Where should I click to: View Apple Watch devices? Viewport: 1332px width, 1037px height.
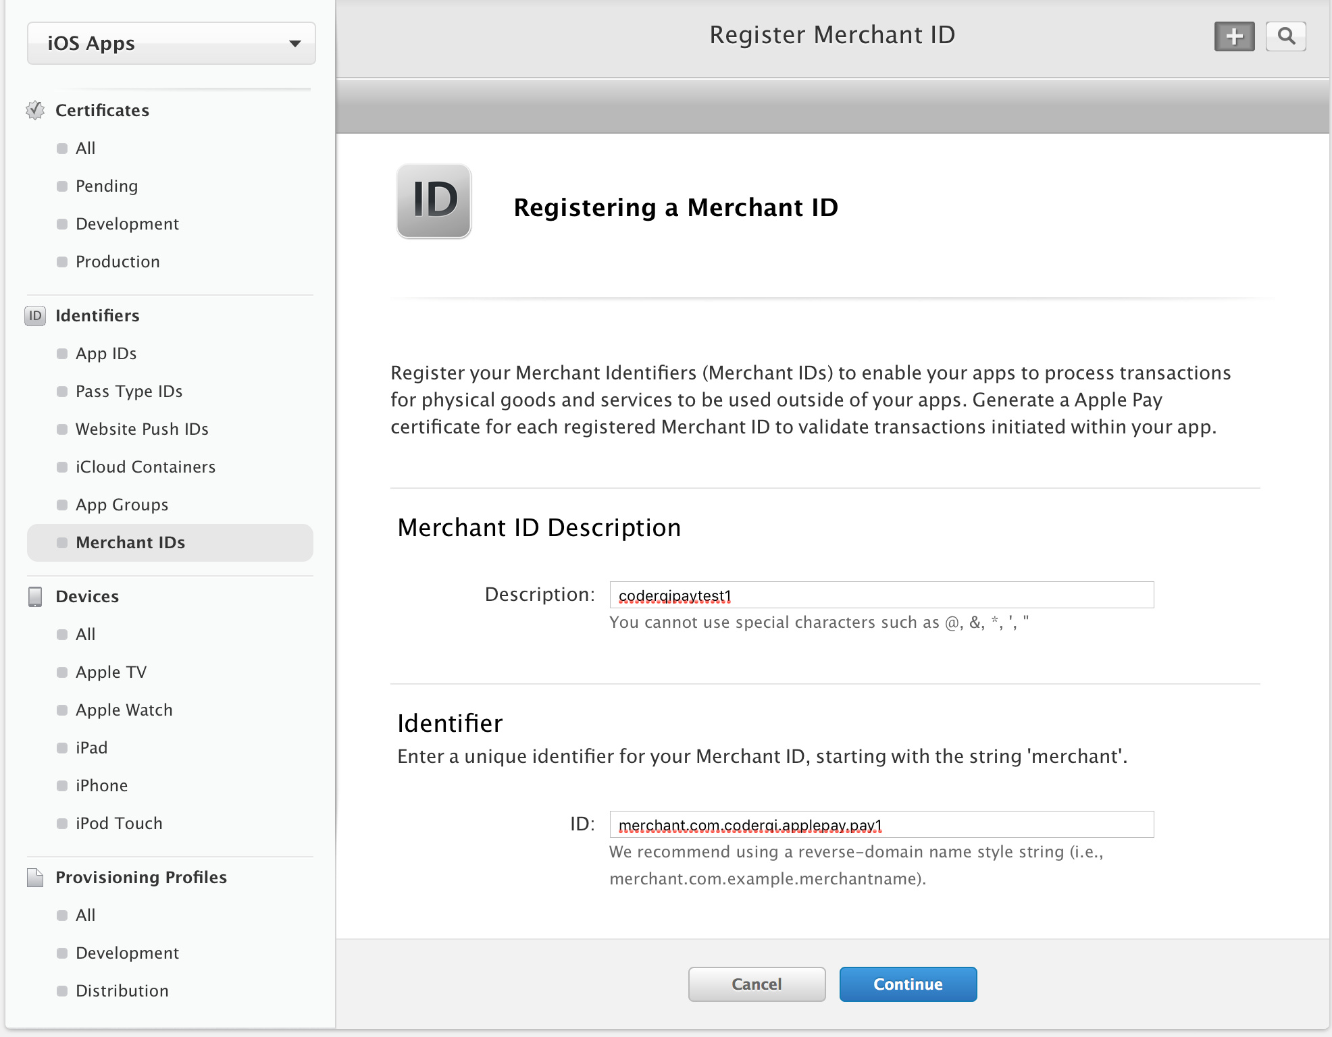124,710
